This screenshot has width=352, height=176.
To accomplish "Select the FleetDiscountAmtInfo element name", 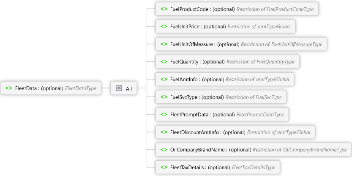I will coord(194,132).
